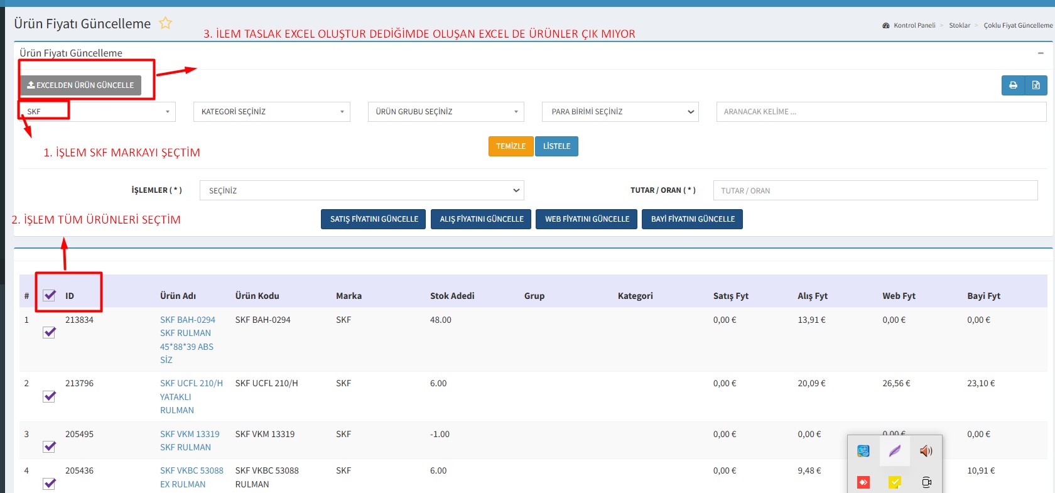Expand the PARA BİRİMİ SEÇİNİZ dropdown
1055x493 pixels.
(620, 112)
